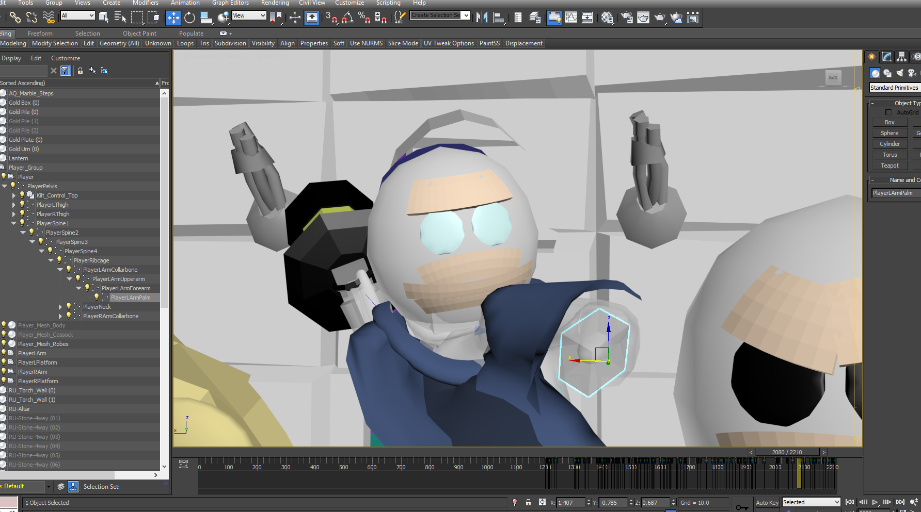Open the Rendering menu
Screen dimensions: 921x512
275,3
